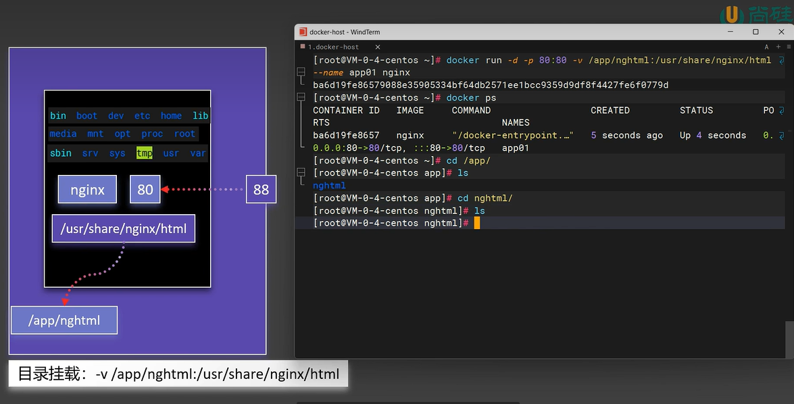Select the nginx box in the diagram
The image size is (794, 404).
coord(87,189)
